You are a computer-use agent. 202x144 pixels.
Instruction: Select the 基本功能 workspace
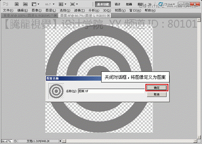click(x=103, y=4)
